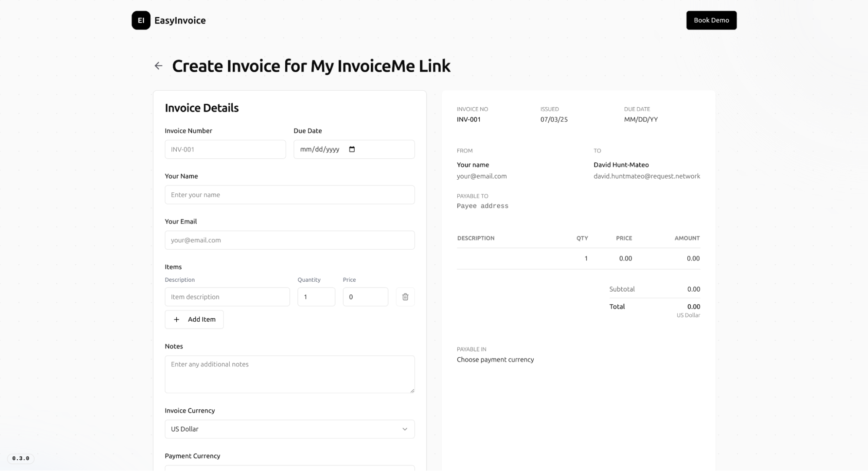This screenshot has width=868, height=471.
Task: Open the Due Date calendar picker icon
Action: click(352, 149)
